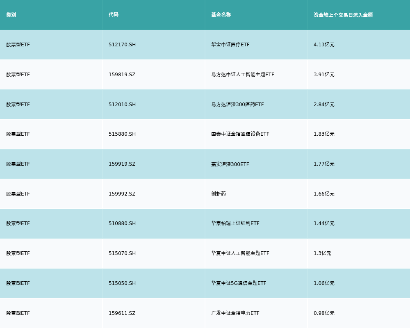
Task: Click the 代码 column header
Action: [x=114, y=15]
